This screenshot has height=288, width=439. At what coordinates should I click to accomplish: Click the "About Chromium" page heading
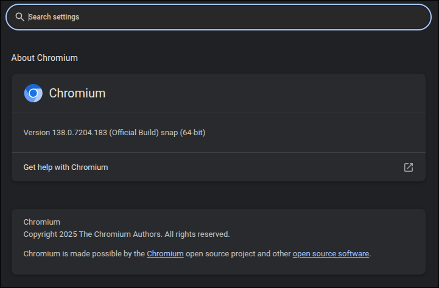[x=44, y=58]
